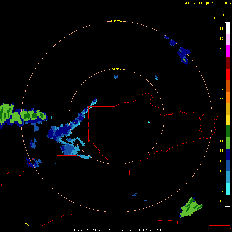Click the "58" legend value

coord(221,49)
